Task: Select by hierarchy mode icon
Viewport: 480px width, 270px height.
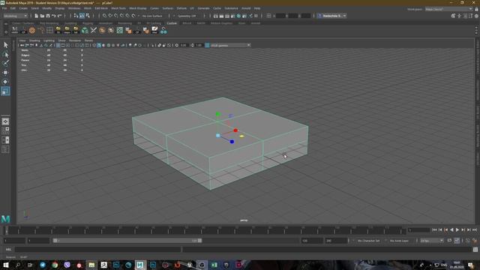Action: [x=76, y=16]
